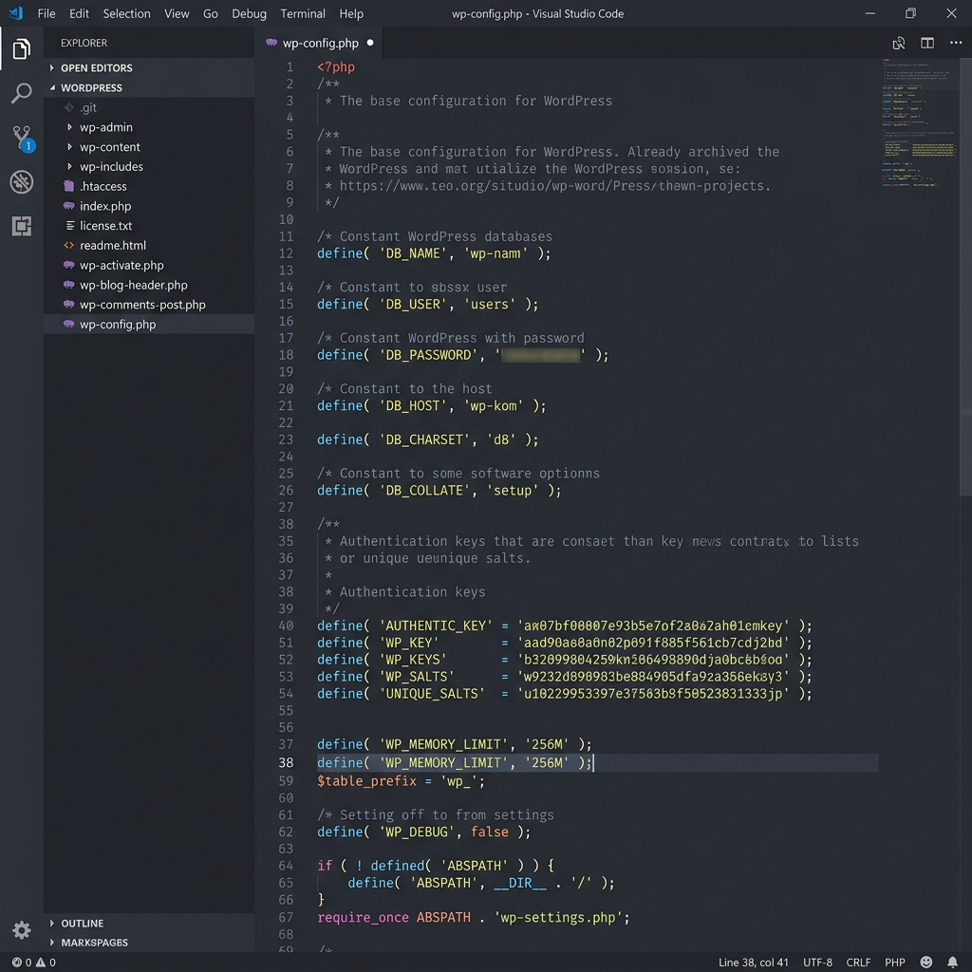Open the Debug menu
This screenshot has height=972, width=972.
click(x=249, y=13)
